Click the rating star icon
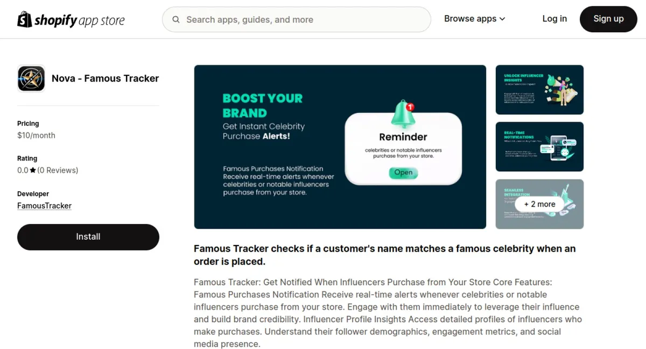This screenshot has width=646, height=349. point(33,170)
